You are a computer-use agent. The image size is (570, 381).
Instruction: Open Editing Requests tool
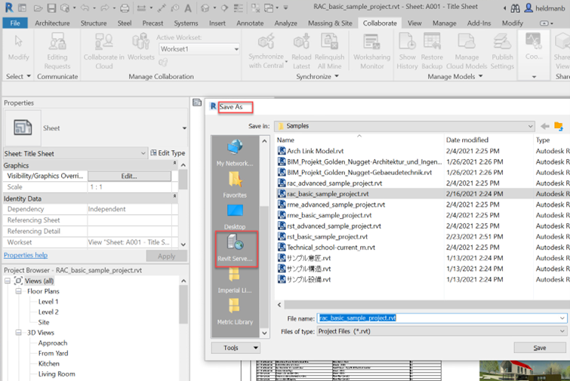57,51
